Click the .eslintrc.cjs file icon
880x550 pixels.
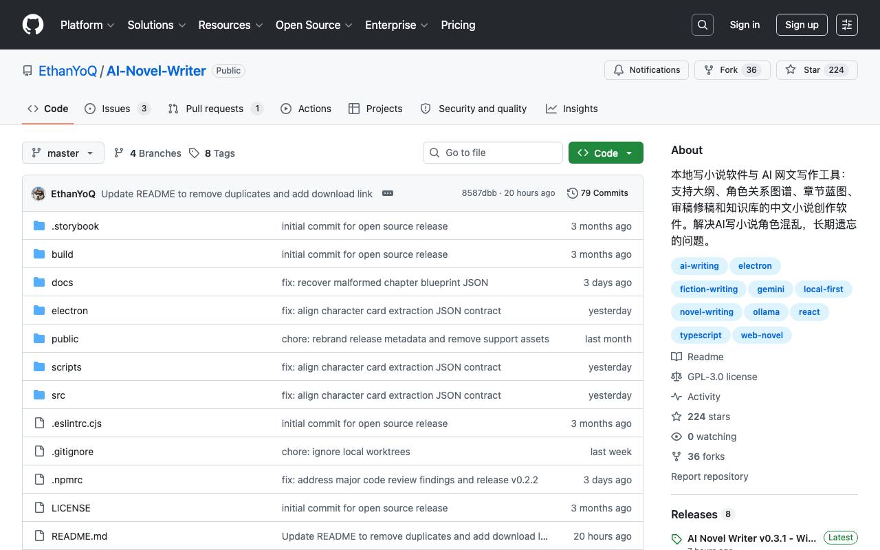tap(39, 423)
